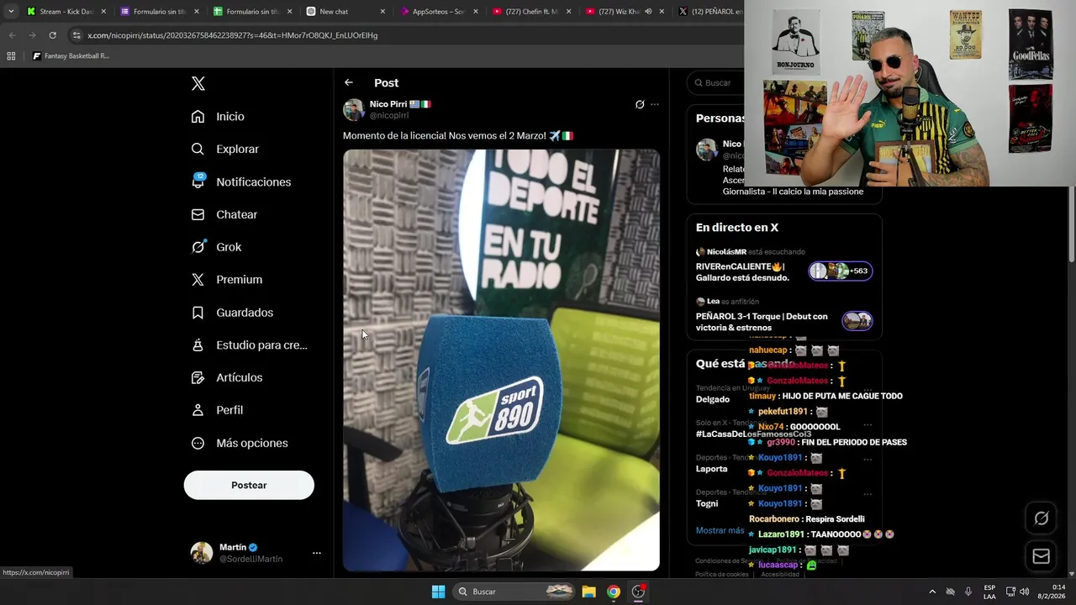
Task: Open volume control in tray
Action: coord(1024,592)
